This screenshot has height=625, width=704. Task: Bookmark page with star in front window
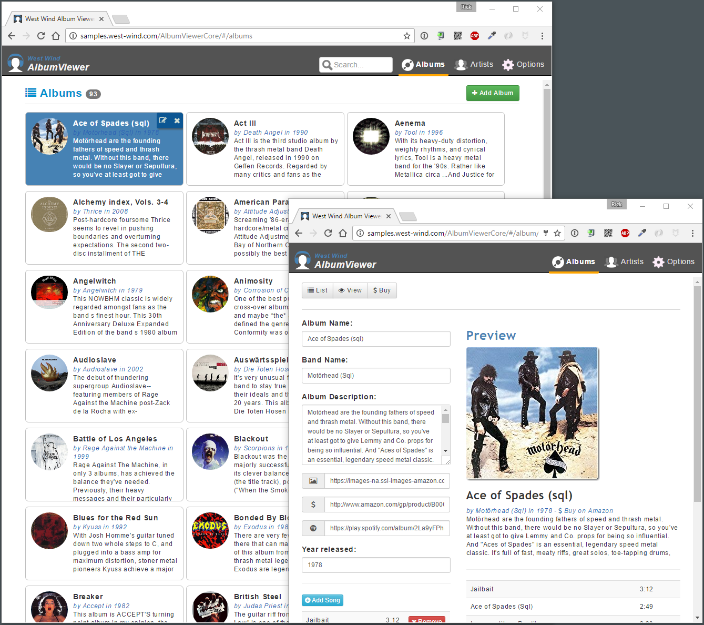click(557, 233)
